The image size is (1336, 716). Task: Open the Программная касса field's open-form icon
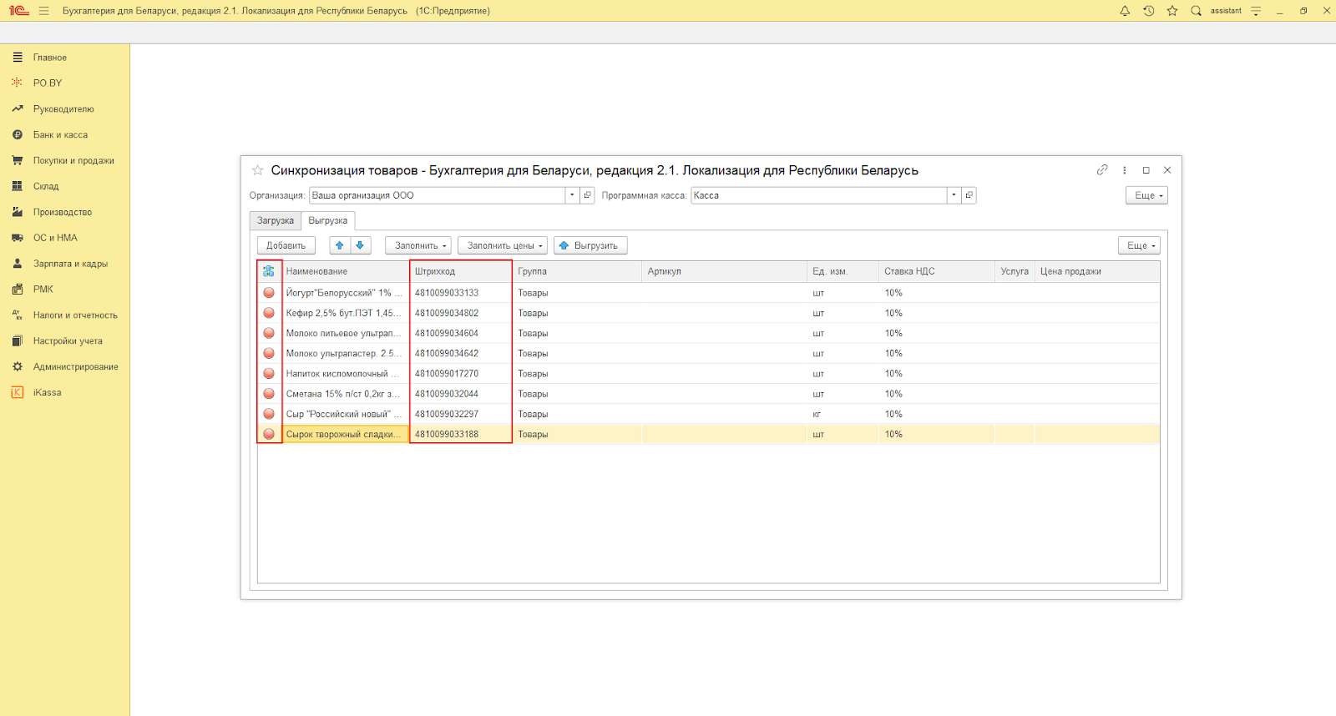click(969, 195)
